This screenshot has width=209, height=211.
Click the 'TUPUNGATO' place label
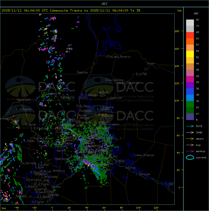click(41, 174)
